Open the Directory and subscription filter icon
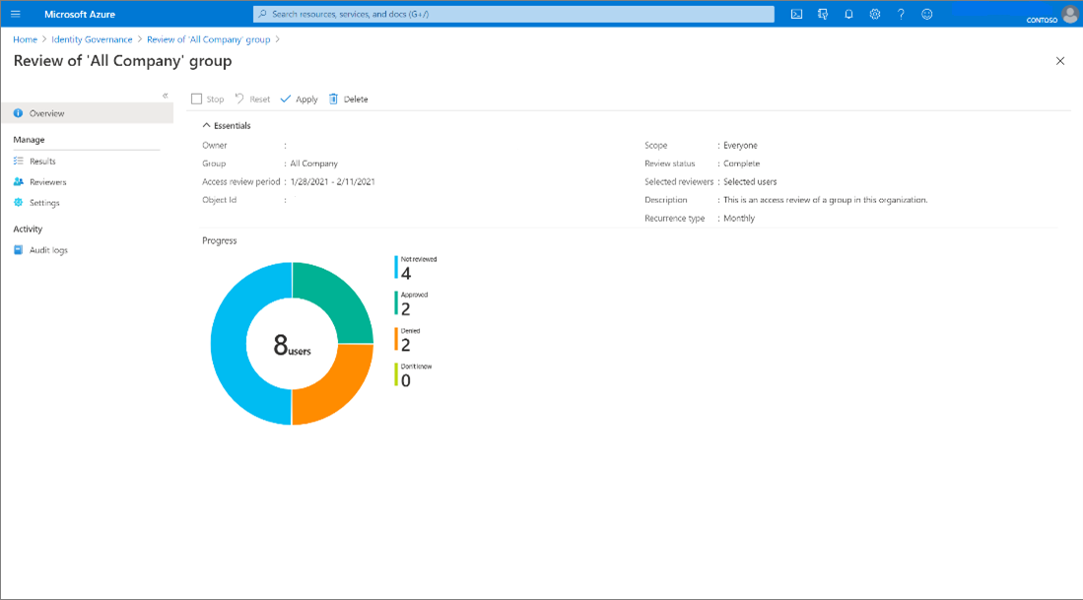The height and width of the screenshot is (600, 1083). pos(823,15)
